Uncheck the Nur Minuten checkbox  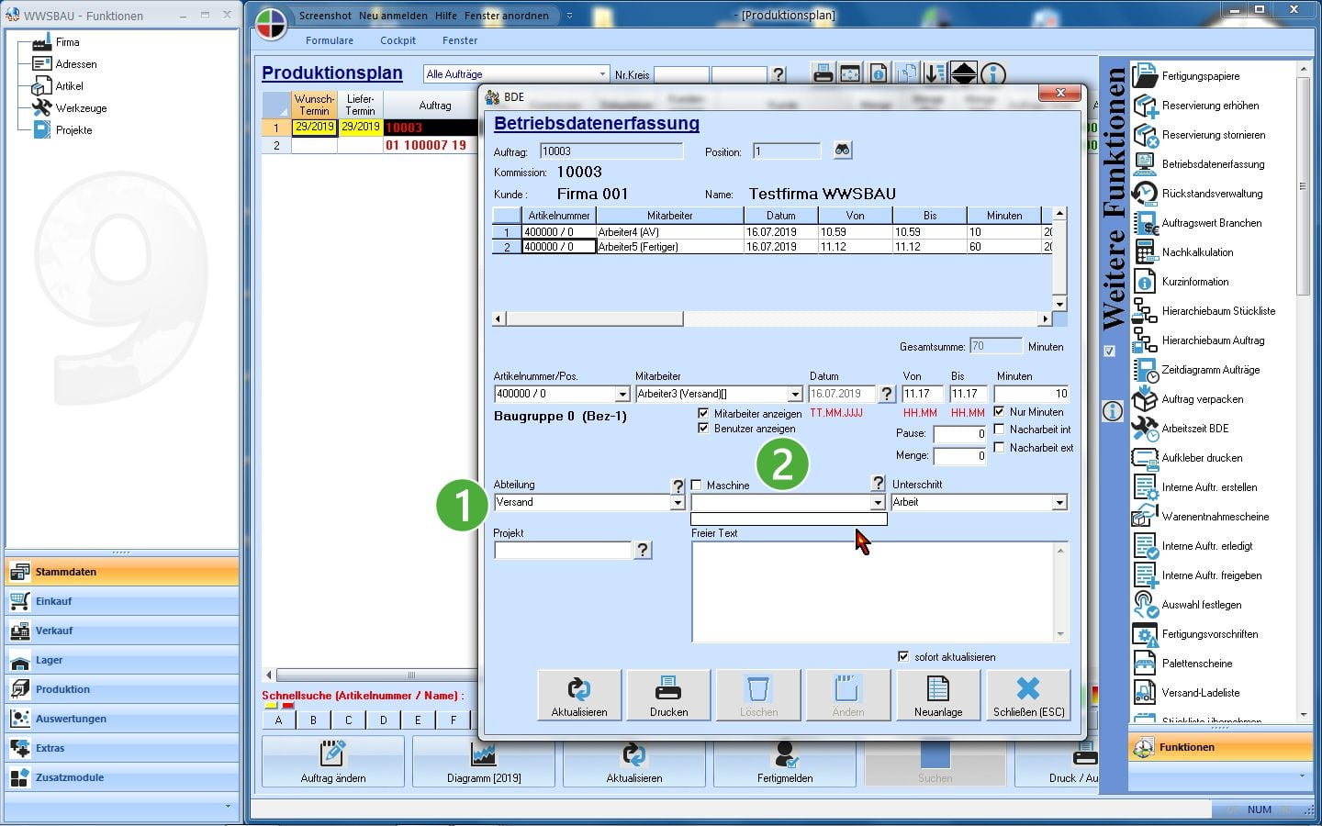999,411
